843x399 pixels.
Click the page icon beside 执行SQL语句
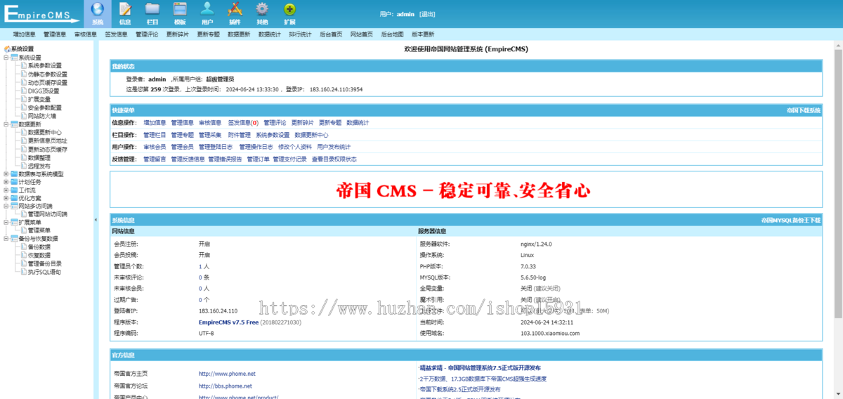[24, 272]
